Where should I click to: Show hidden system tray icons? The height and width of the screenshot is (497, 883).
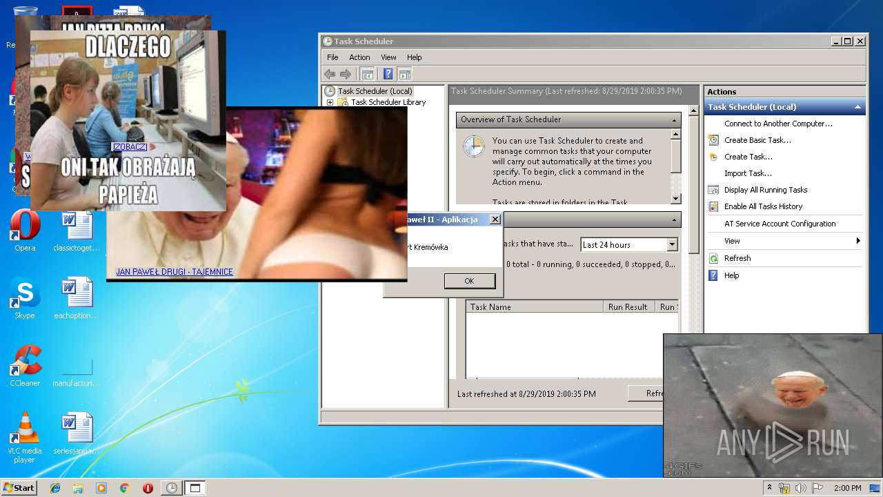769,487
